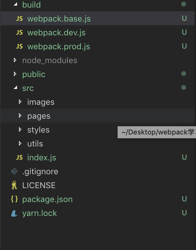Click the modified dot on the src folder

click(x=184, y=87)
